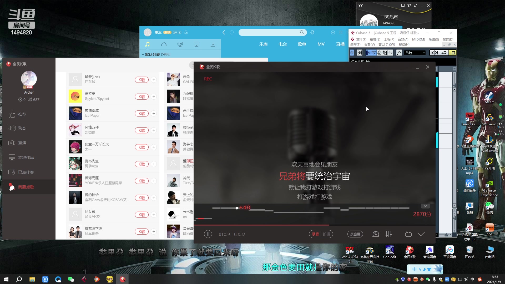This screenshot has height=284, width=505.
Task: Open MV tab in Kugou player
Action: (x=321, y=44)
